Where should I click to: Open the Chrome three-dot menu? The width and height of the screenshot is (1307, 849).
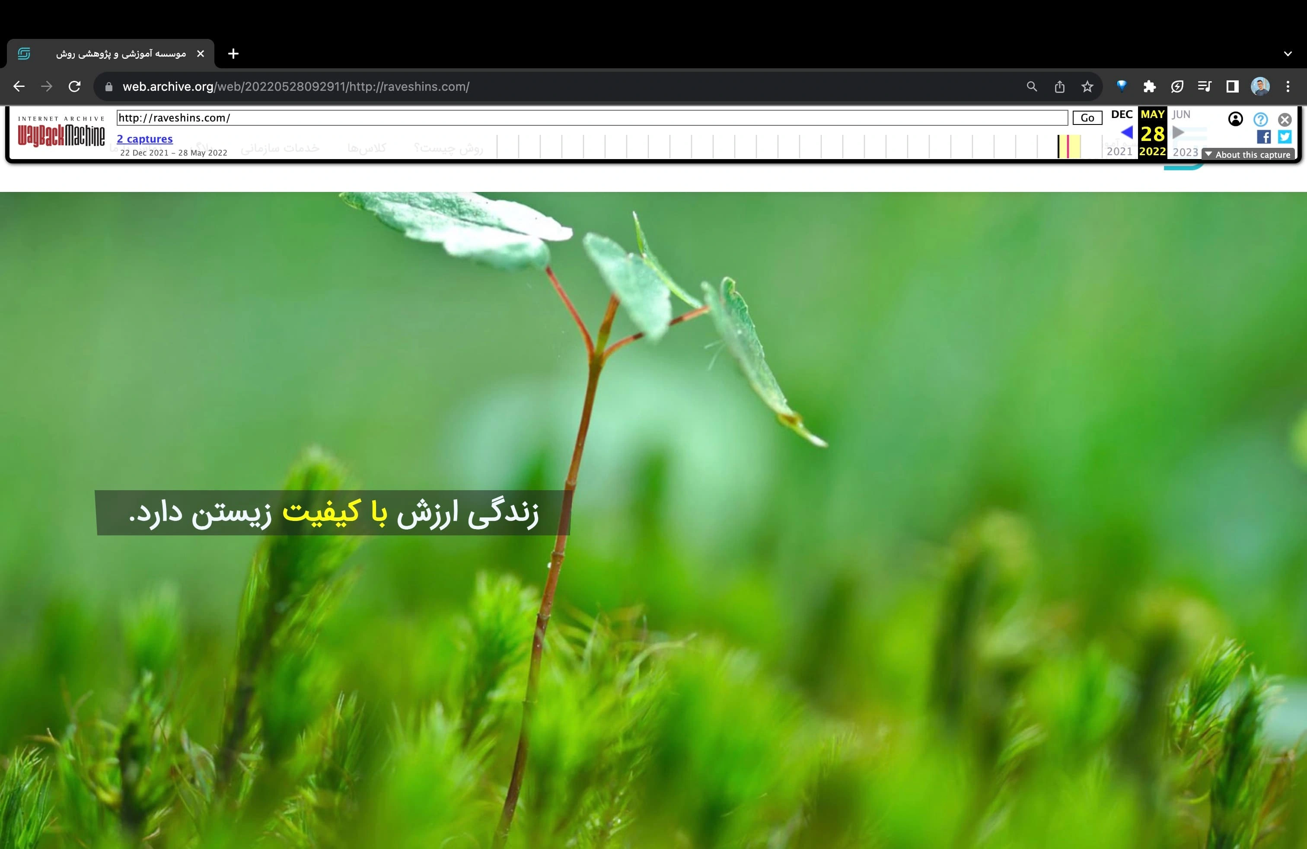click(x=1288, y=86)
